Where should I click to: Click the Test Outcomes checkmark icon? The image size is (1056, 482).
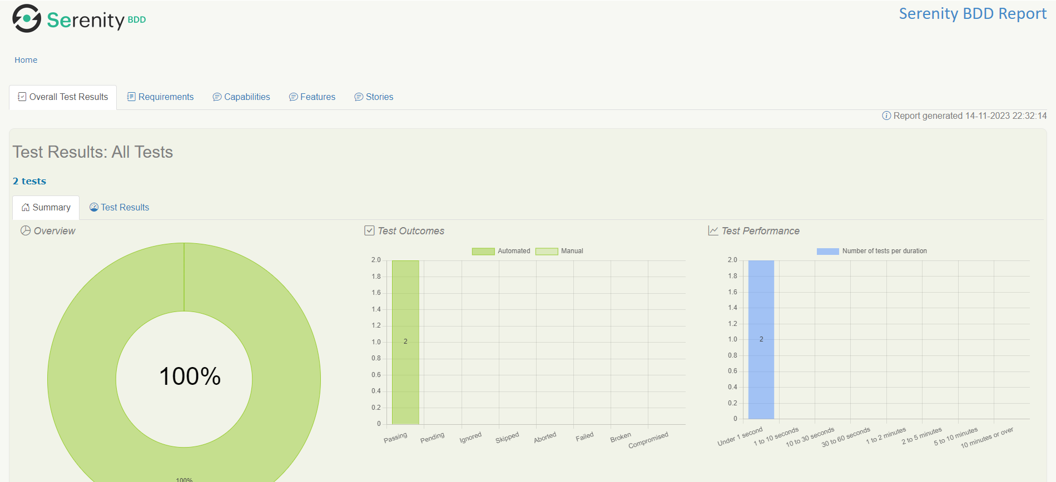pyautogui.click(x=369, y=230)
